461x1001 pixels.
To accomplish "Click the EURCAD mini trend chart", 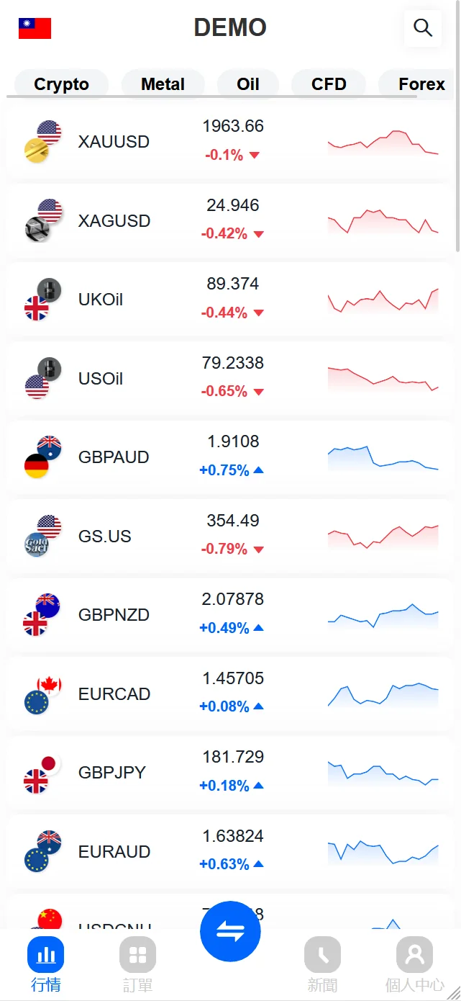I will click(383, 694).
